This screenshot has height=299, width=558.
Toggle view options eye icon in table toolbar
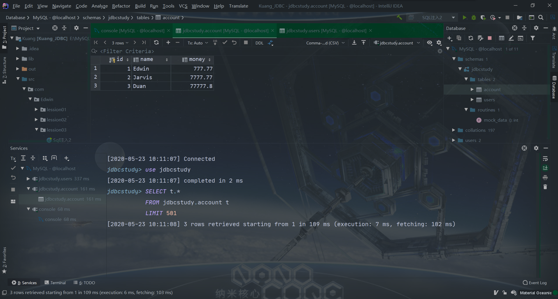click(430, 43)
